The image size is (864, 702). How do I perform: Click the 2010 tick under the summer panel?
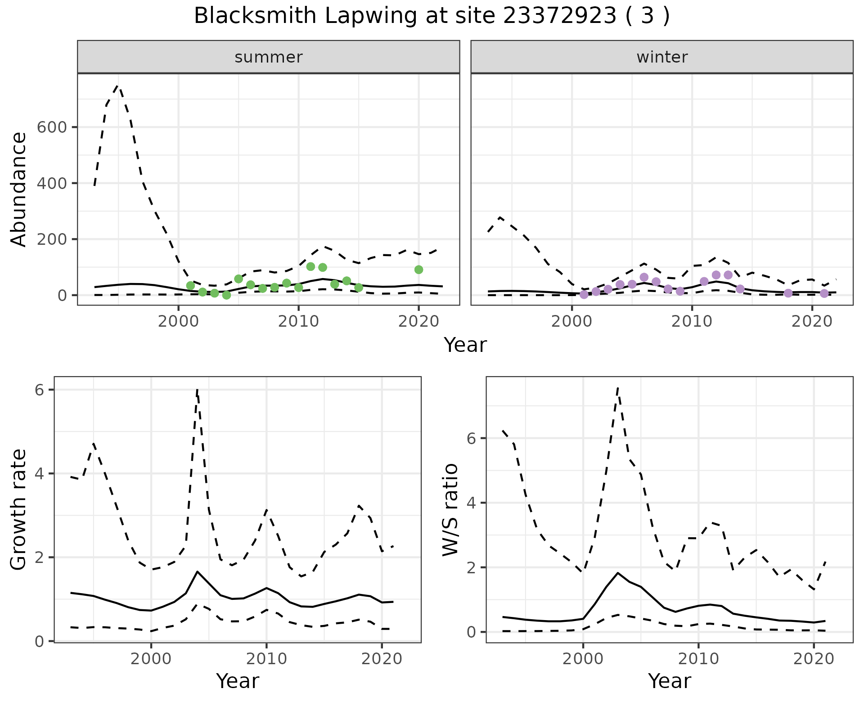coord(298,322)
